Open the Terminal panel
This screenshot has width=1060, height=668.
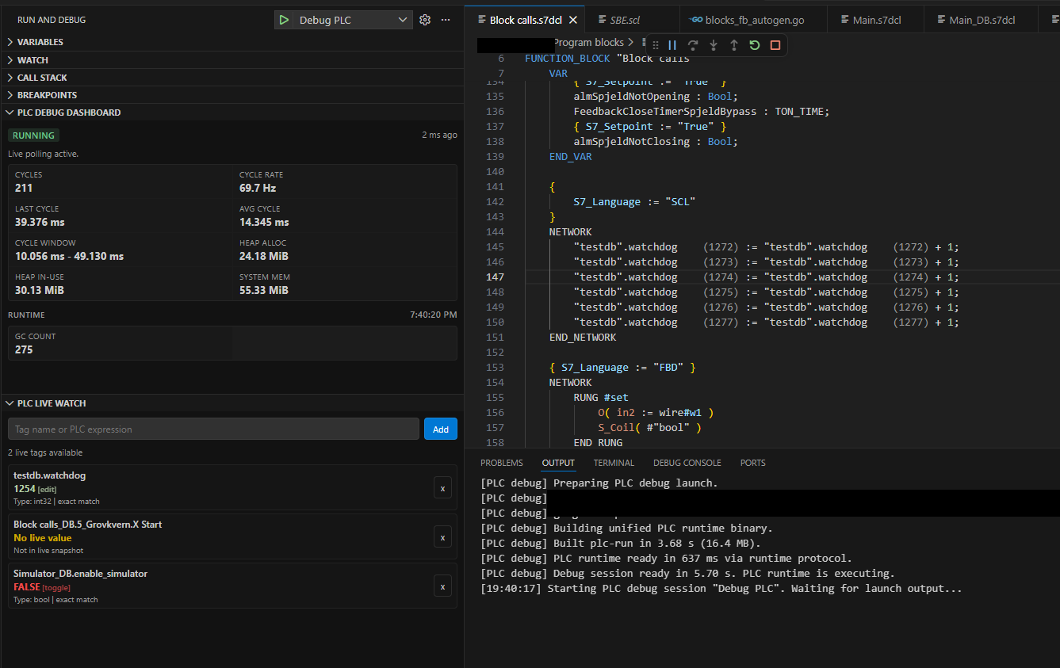click(x=614, y=463)
